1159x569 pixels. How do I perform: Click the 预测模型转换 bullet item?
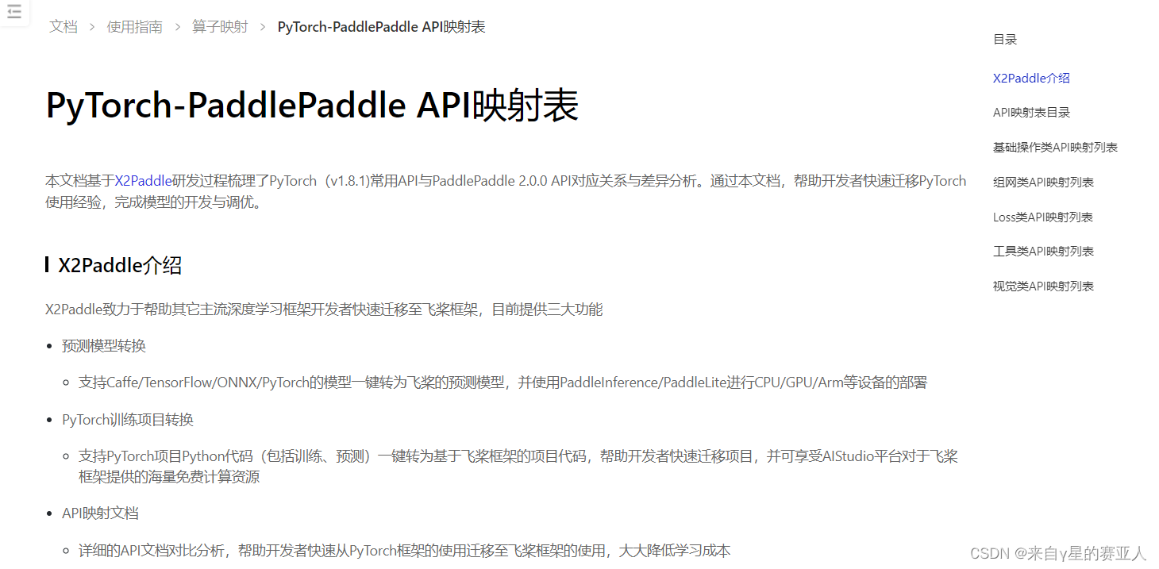tap(103, 345)
